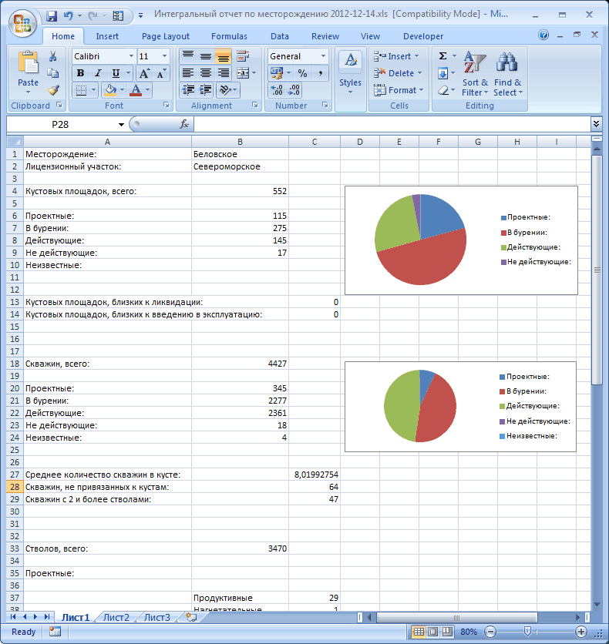Click the Microsoft Office Help icon
609x644 pixels.
pyautogui.click(x=543, y=35)
